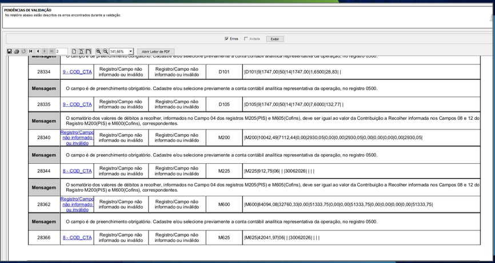
Task: Select fit width view icon
Action: click(x=89, y=51)
